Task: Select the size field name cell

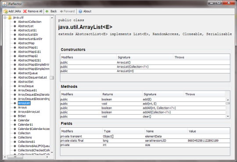Action: tap(166, 145)
